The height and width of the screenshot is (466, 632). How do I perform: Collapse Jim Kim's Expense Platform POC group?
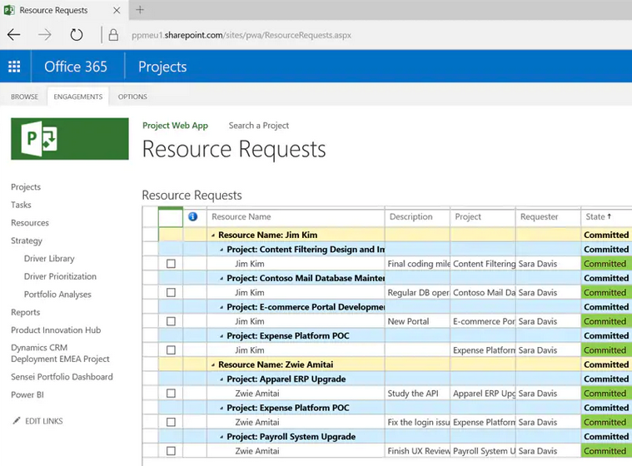coord(221,336)
